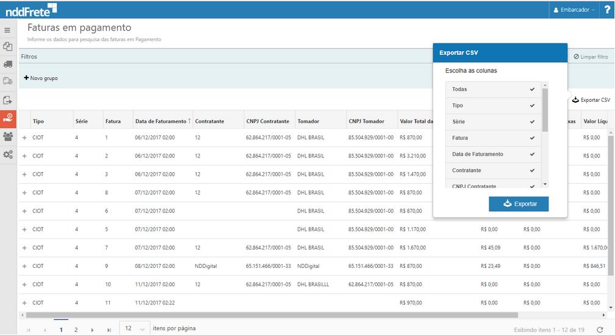
Task: Open the hamburger menu in sidebar
Action: tap(7, 30)
